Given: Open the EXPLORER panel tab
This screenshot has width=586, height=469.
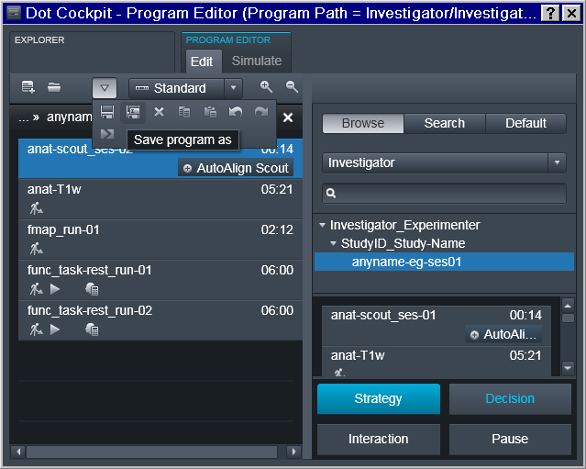Looking at the screenshot, I should click(92, 52).
